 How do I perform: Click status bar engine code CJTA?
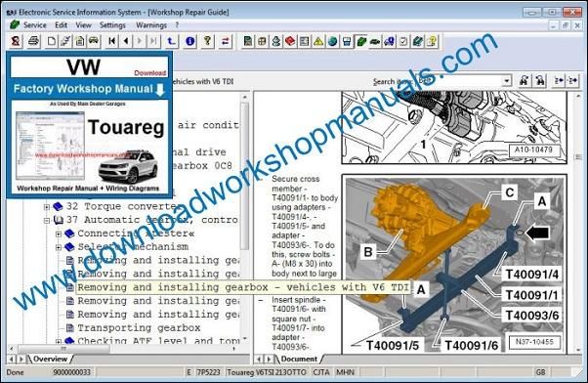point(321,372)
